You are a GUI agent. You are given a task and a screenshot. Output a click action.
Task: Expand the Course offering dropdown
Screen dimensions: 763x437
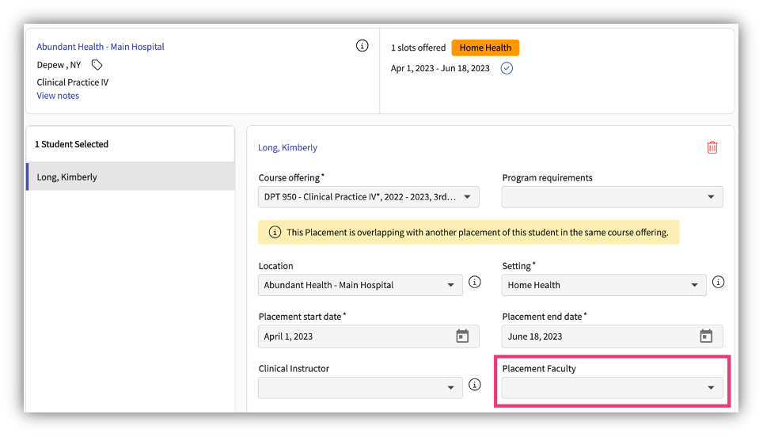[369, 197]
